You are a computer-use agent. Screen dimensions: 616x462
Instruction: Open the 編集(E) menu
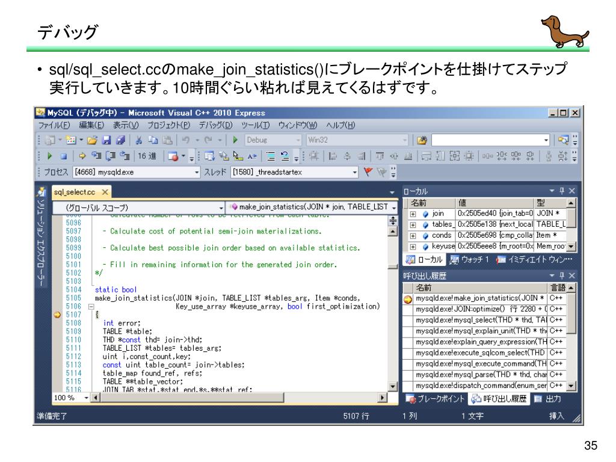click(91, 125)
